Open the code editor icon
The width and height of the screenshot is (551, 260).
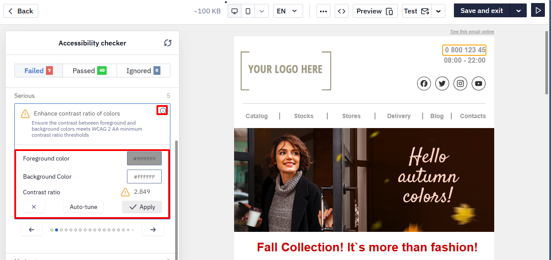pyautogui.click(x=342, y=11)
